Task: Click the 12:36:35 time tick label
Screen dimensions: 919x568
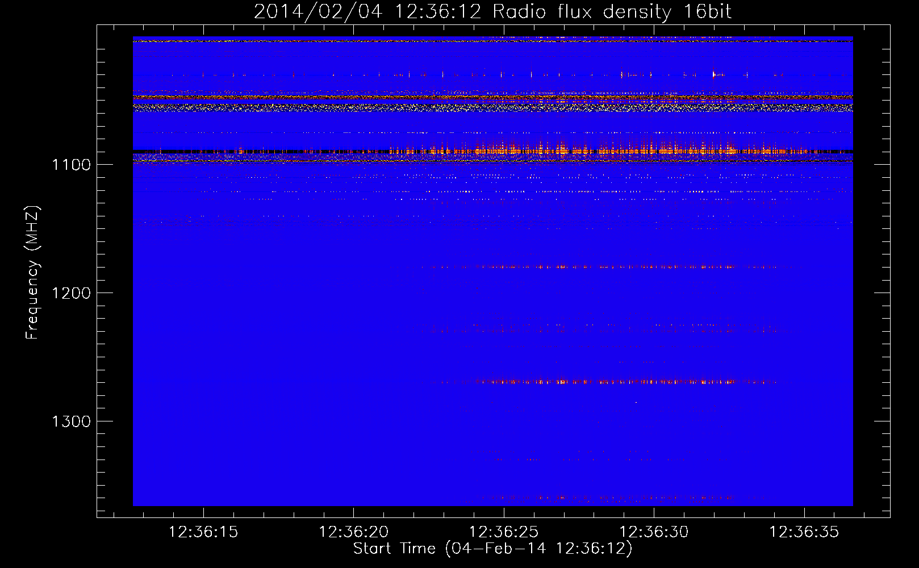Action: coord(804,532)
